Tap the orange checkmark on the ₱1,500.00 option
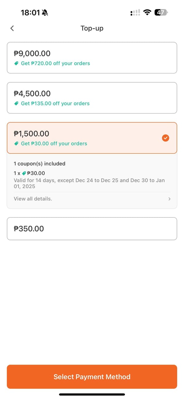The height and width of the screenshot is (399, 184). pyautogui.click(x=166, y=138)
